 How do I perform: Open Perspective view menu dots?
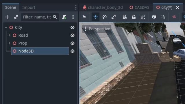click(x=85, y=29)
